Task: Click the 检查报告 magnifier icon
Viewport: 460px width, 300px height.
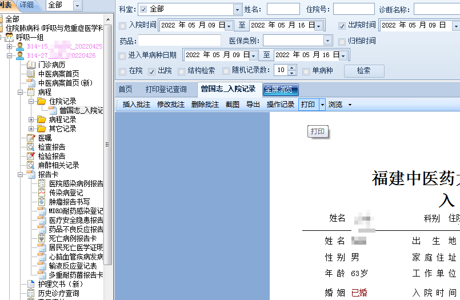Action: coord(31,147)
